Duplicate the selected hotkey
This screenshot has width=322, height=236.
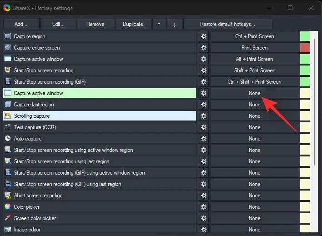132,24
